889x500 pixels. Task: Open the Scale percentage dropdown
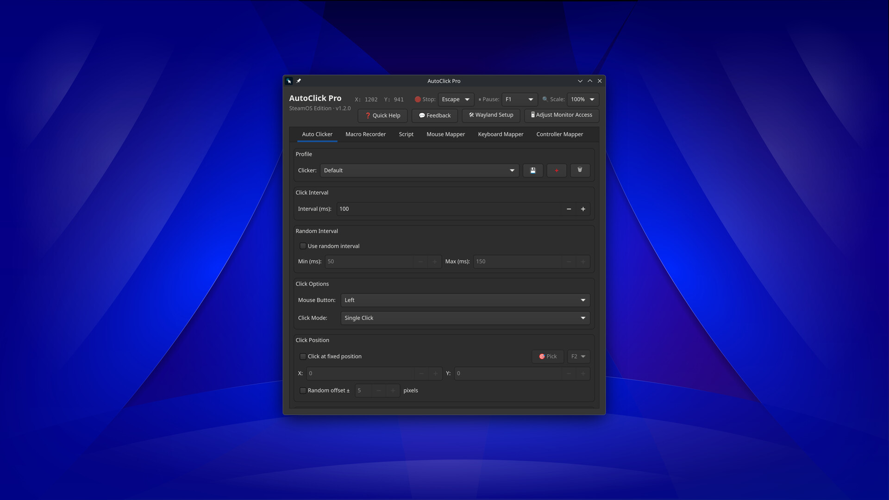pos(583,100)
